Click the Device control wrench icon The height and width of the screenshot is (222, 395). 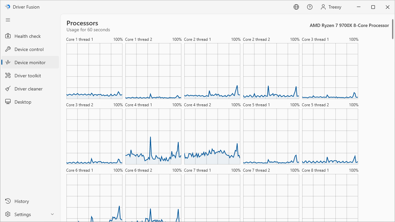[8, 49]
